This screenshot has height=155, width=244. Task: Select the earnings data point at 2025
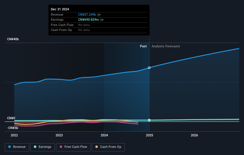[x=149, y=120]
